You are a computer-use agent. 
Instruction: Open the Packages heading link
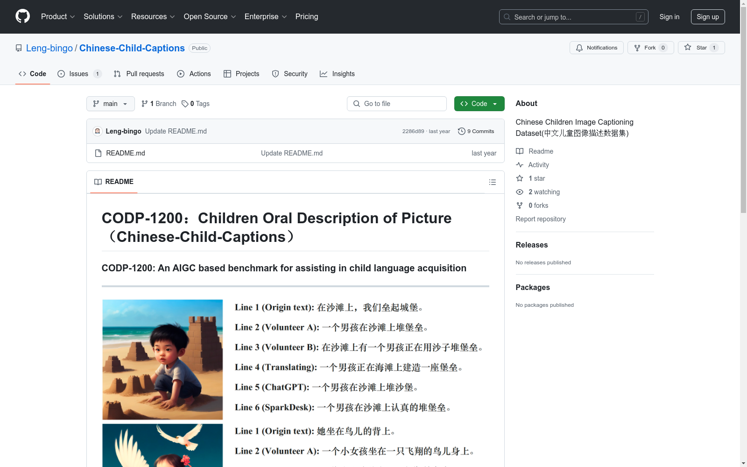[x=533, y=287]
